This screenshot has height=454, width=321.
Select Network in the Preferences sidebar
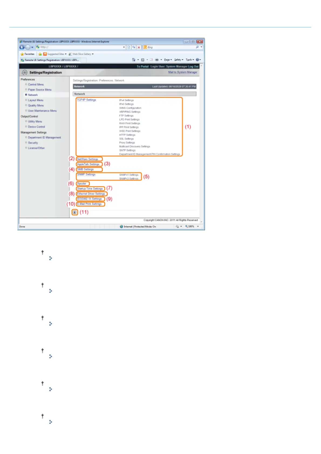pyautogui.click(x=33, y=95)
